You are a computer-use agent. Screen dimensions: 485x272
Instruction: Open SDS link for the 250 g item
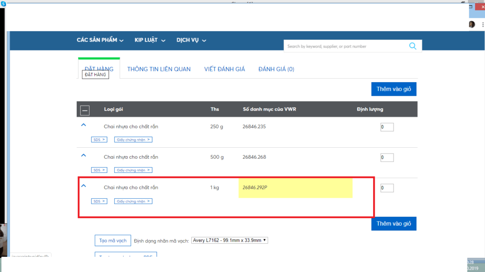click(99, 140)
